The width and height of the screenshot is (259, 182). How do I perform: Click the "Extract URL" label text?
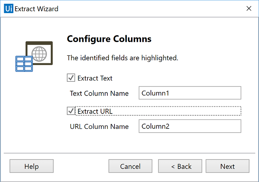click(x=95, y=112)
